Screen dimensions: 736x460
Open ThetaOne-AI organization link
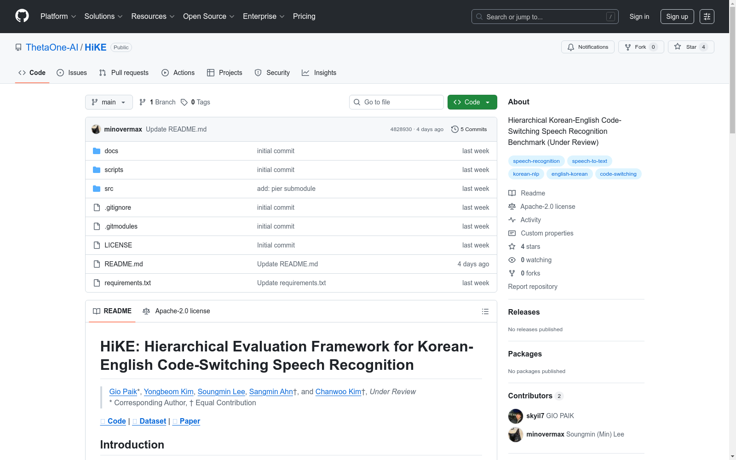pyautogui.click(x=52, y=47)
